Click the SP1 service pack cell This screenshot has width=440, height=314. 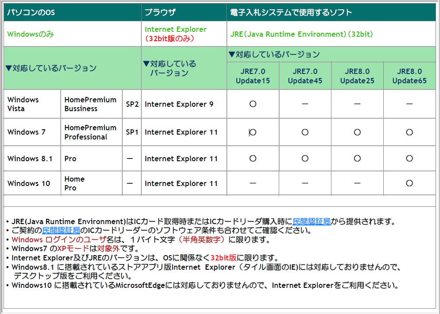pos(132,132)
